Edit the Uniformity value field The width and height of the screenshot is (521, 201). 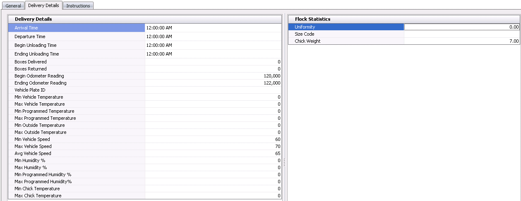[461, 27]
